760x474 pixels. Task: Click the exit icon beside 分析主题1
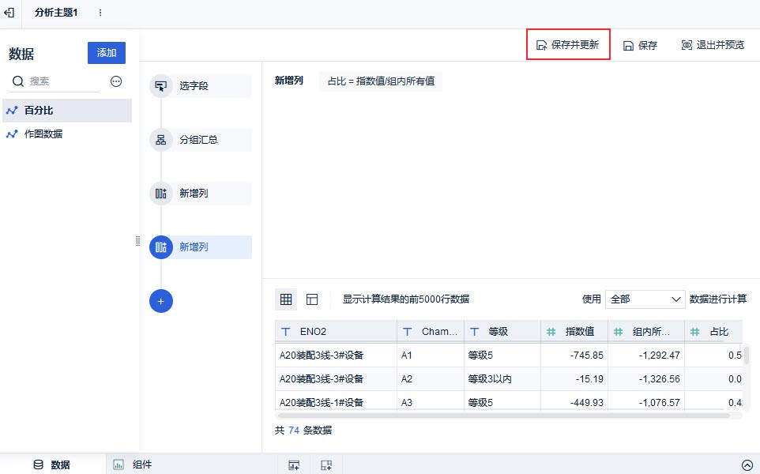click(x=9, y=13)
